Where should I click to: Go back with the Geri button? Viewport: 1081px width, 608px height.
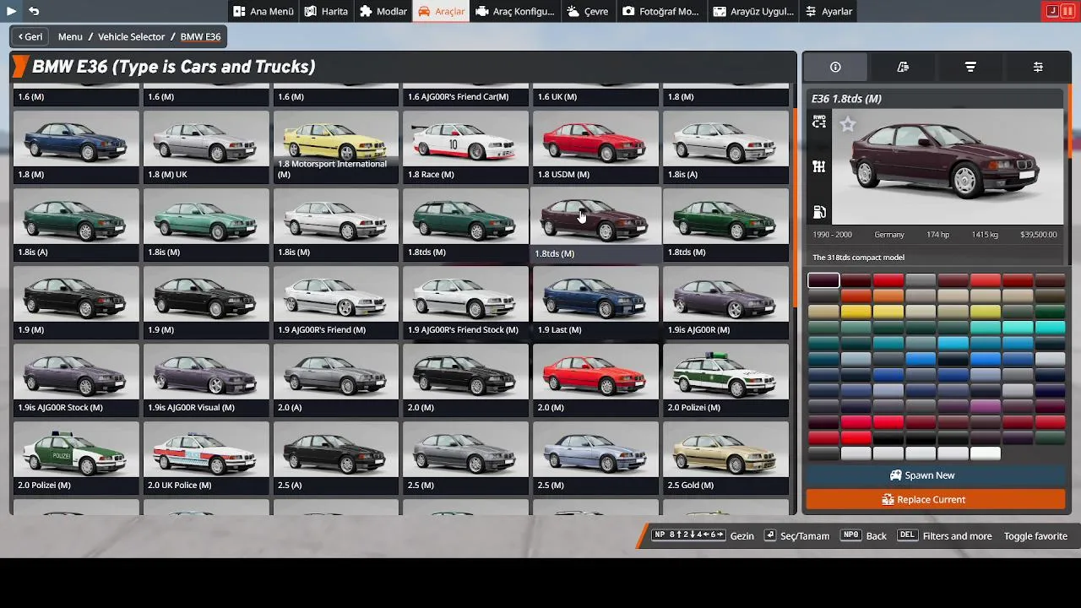point(30,36)
